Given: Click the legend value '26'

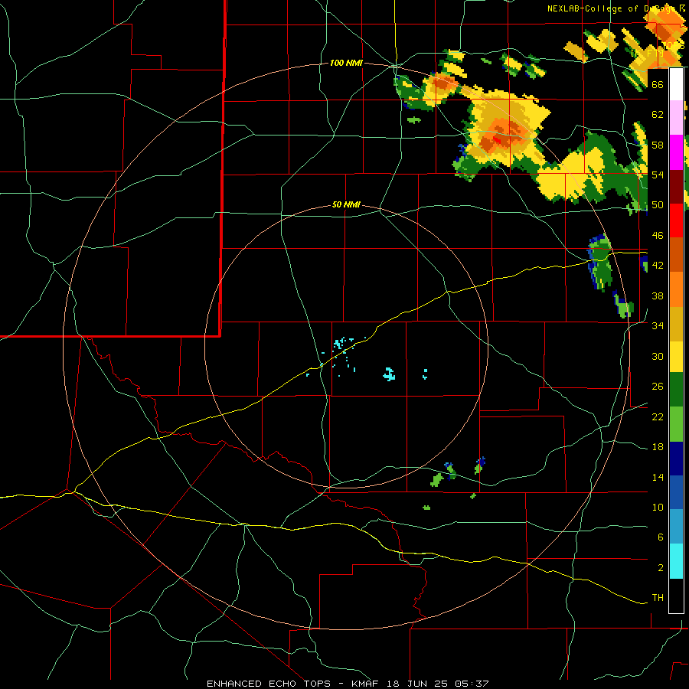Looking at the screenshot, I should tap(658, 387).
